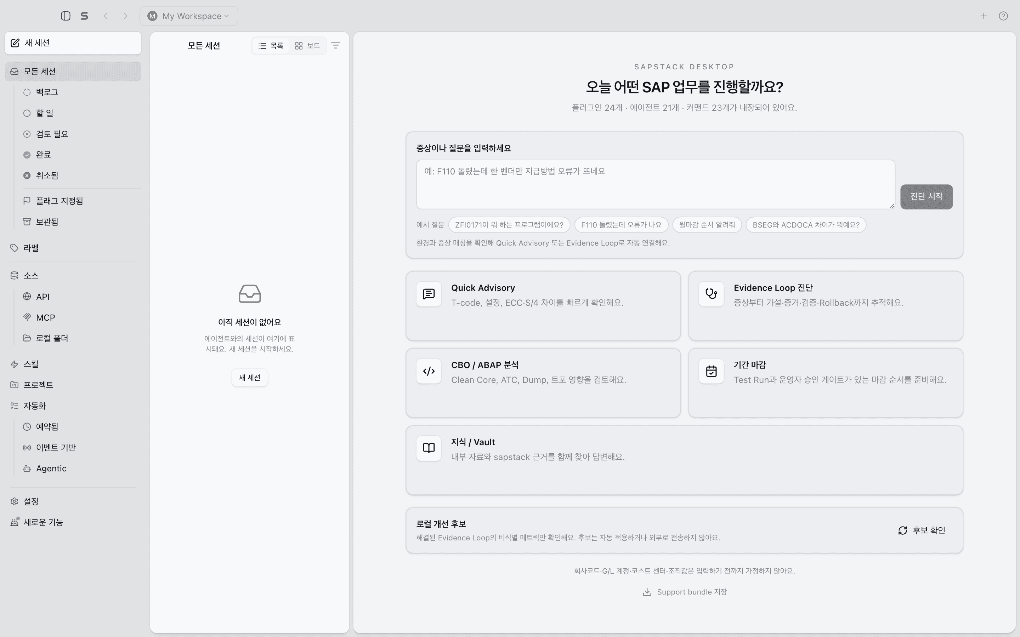Open 설정 settings
The width and height of the screenshot is (1020, 637).
[x=73, y=501]
